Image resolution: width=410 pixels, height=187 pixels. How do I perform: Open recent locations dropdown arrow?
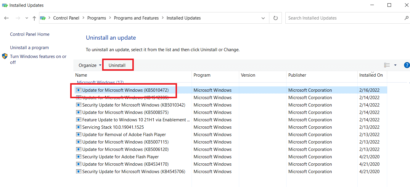coord(27,18)
